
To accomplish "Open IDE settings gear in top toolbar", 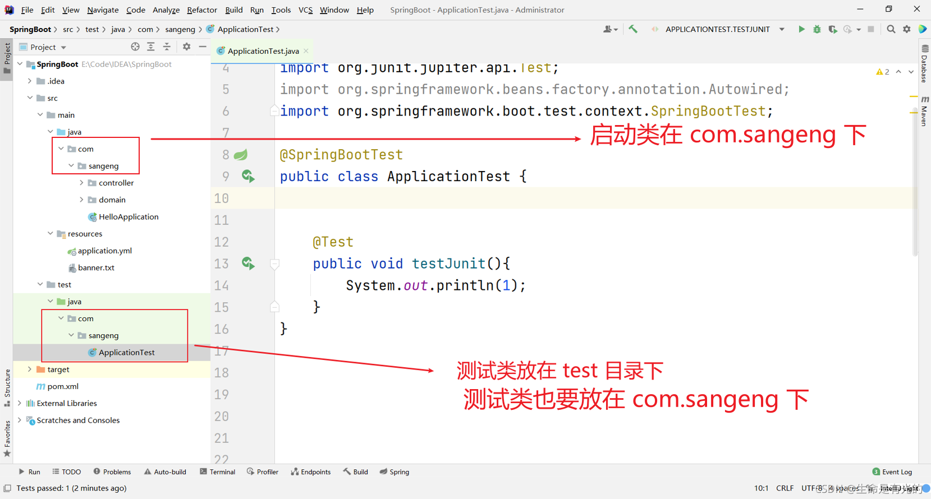I will coord(907,29).
